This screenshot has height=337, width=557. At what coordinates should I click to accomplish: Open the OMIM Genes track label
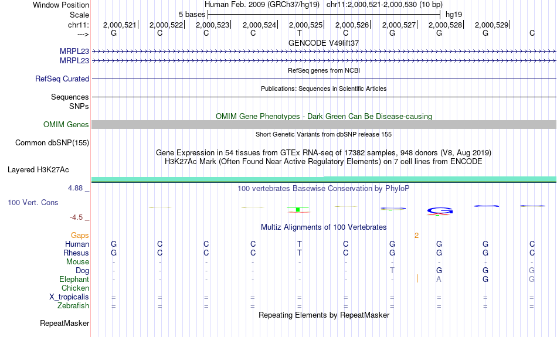(x=66, y=125)
